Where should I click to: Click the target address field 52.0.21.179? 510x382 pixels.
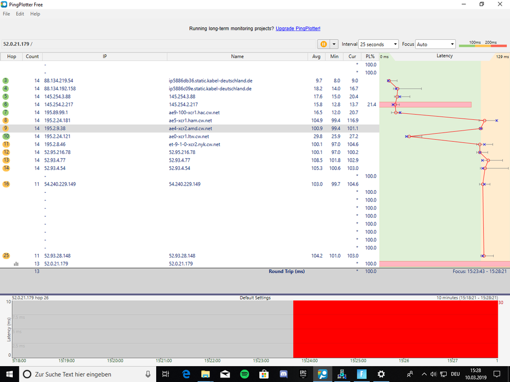click(x=159, y=44)
